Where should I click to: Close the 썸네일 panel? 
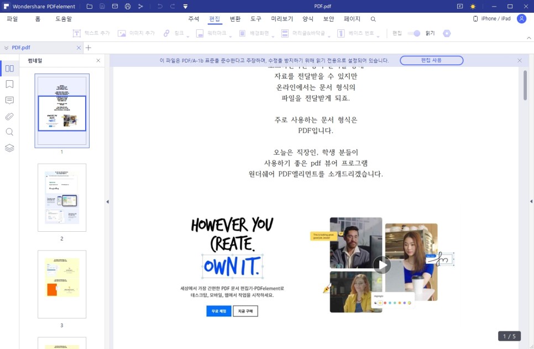(x=98, y=60)
